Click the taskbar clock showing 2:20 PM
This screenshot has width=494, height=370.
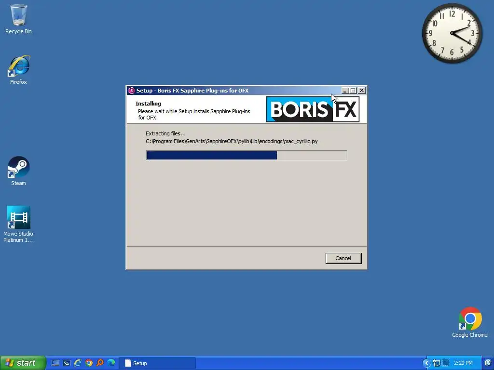(463, 363)
